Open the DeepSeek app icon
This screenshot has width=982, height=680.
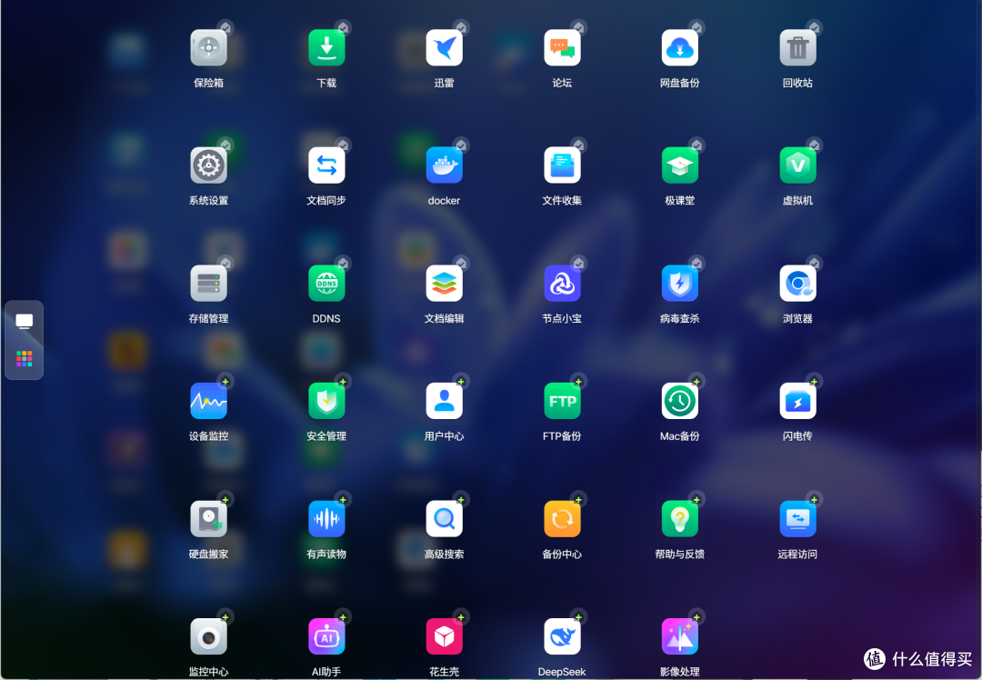(x=562, y=637)
